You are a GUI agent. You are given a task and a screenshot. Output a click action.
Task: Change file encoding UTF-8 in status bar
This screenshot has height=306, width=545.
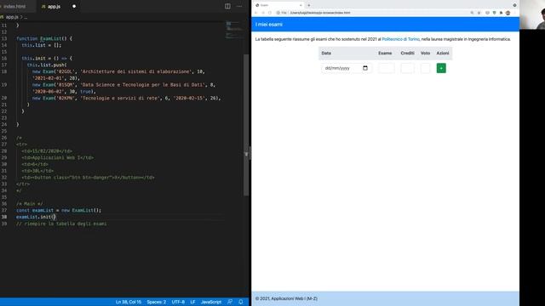click(x=178, y=302)
